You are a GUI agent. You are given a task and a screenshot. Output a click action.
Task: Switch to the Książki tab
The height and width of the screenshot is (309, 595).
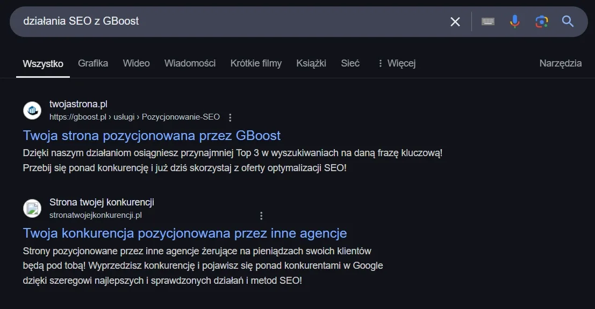pyautogui.click(x=311, y=63)
